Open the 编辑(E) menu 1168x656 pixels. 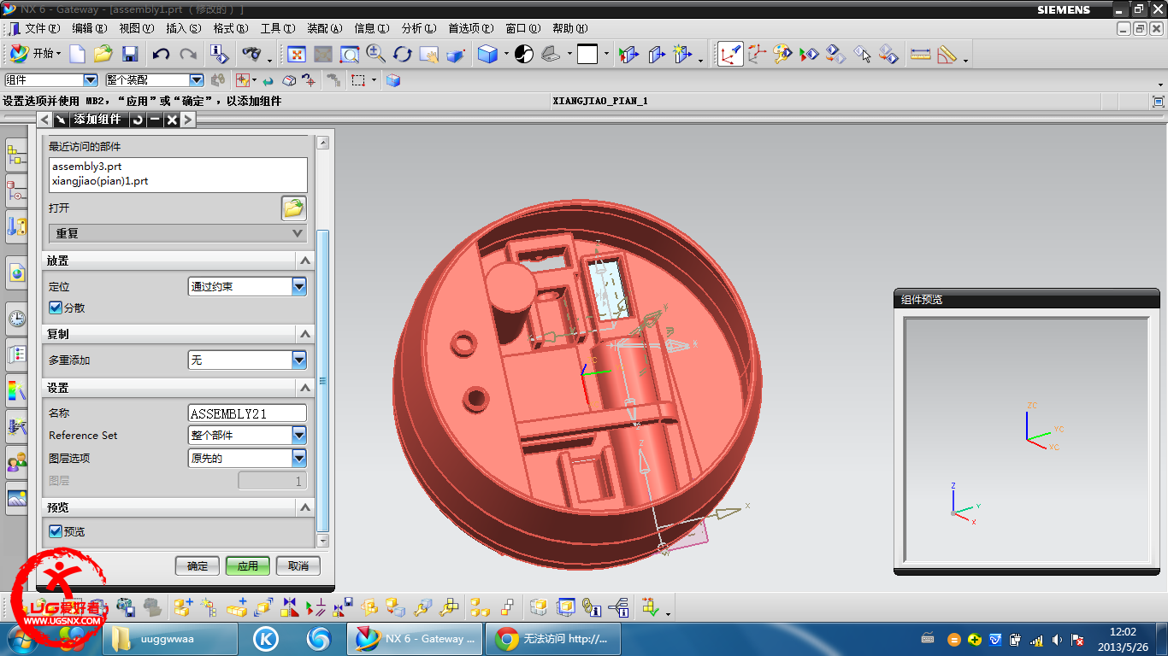pos(89,28)
